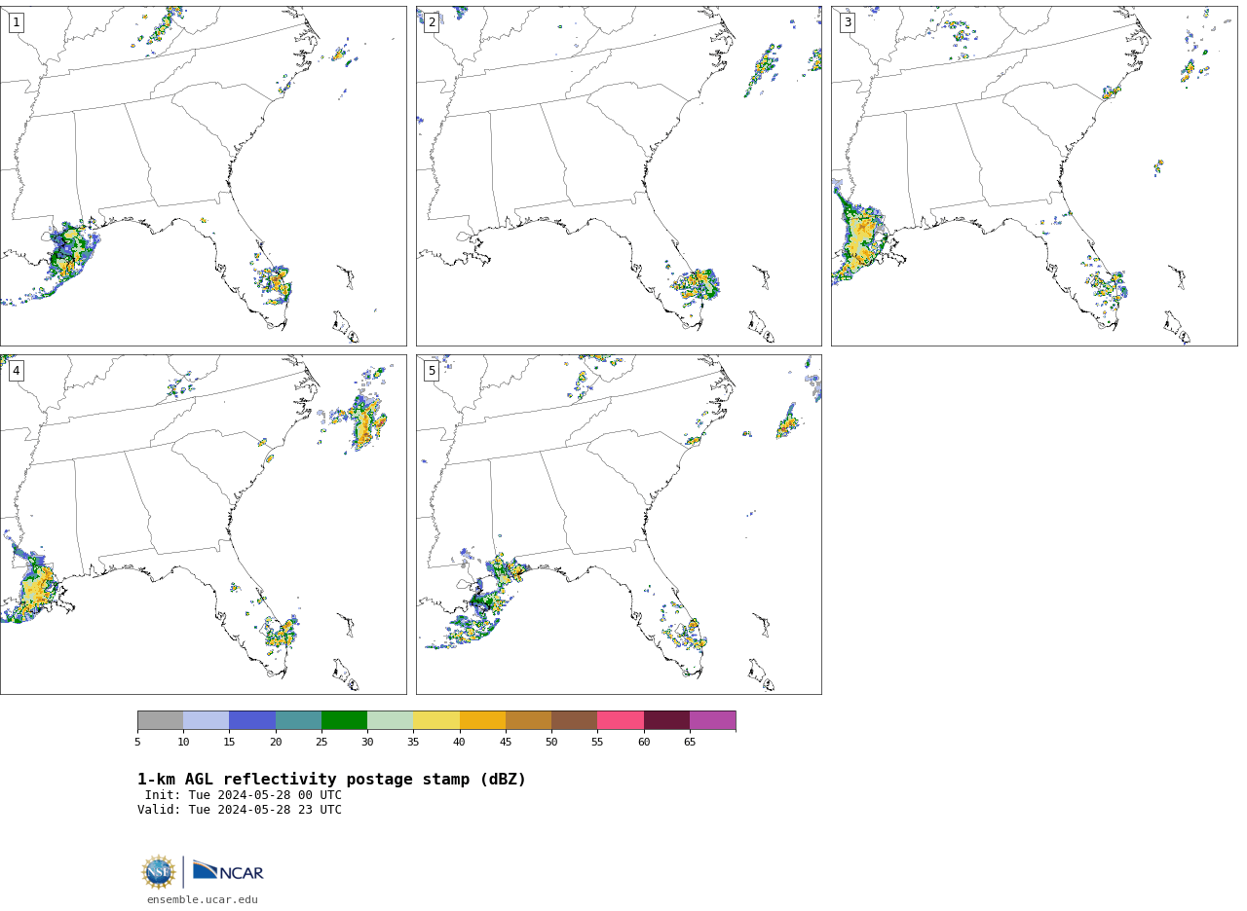Viewport: 1247px width, 911px height.
Task: Click the colorbar tick label 50
Action: pos(551,743)
